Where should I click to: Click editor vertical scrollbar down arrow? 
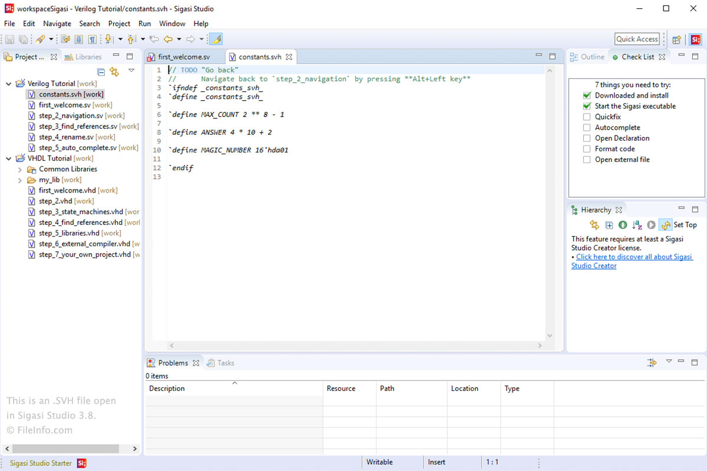[x=550, y=336]
